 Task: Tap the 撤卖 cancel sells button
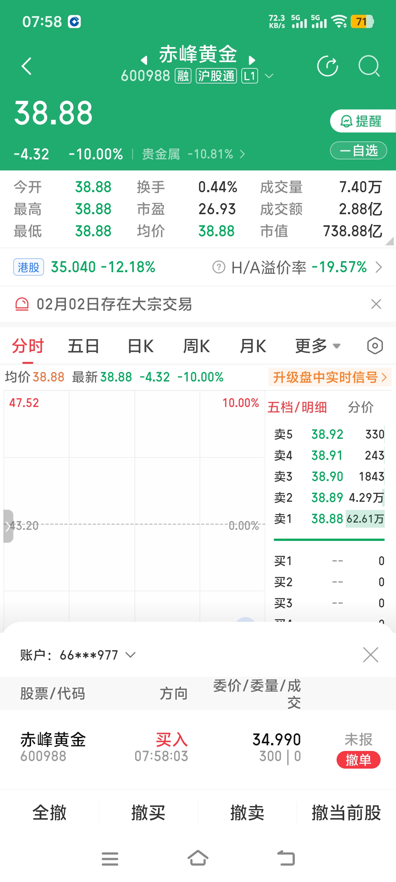pyautogui.click(x=247, y=812)
